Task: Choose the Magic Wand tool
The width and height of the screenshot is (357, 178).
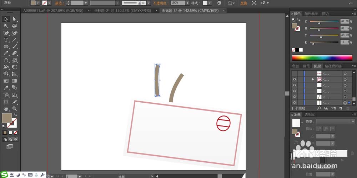Action: 6,26
